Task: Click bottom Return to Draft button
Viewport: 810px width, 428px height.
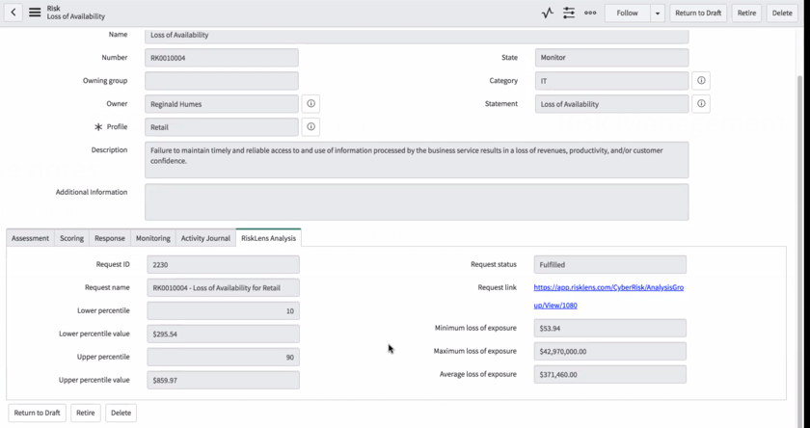Action: [38, 413]
